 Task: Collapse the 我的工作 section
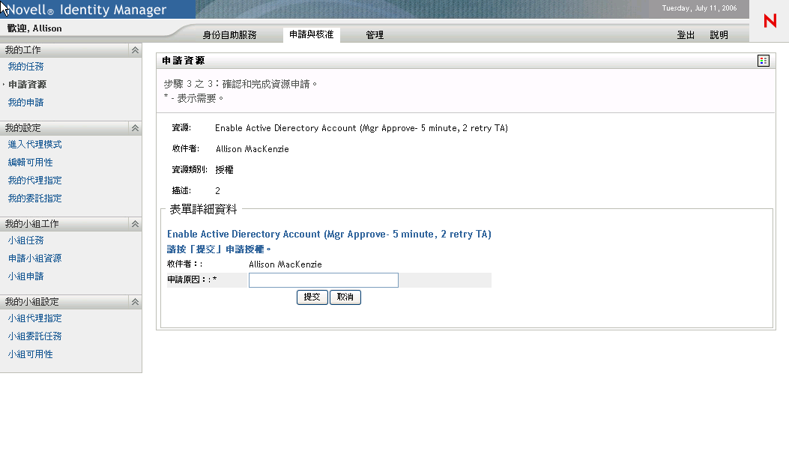[135, 49]
